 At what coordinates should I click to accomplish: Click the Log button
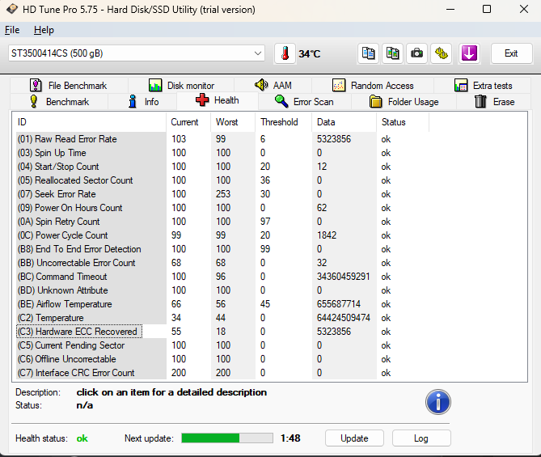(421, 438)
